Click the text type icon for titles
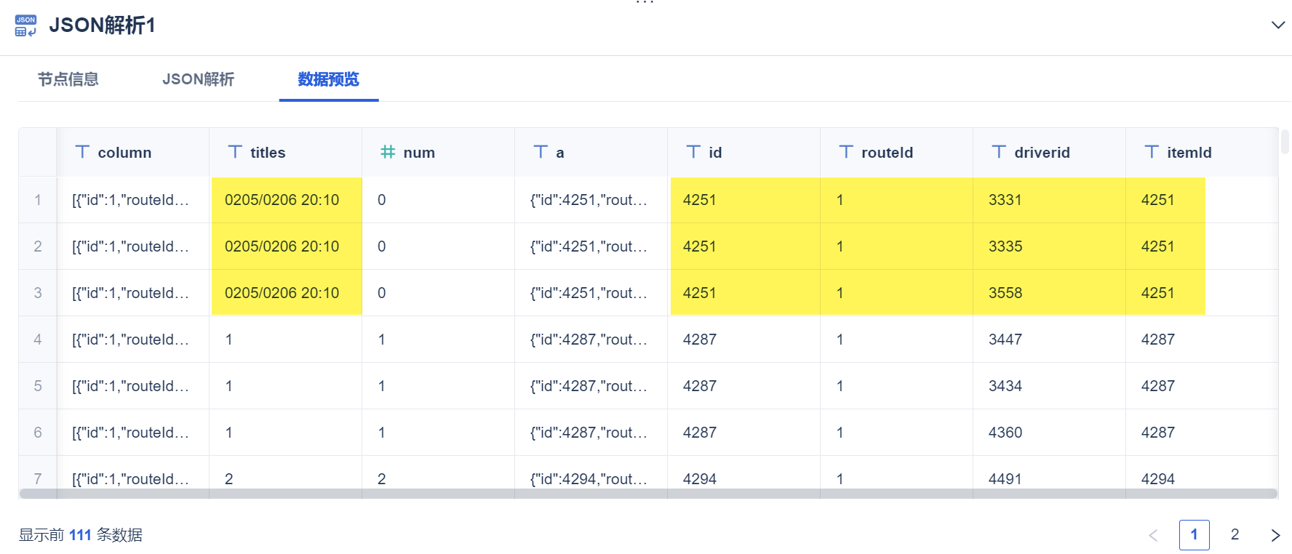This screenshot has width=1292, height=554. point(235,152)
